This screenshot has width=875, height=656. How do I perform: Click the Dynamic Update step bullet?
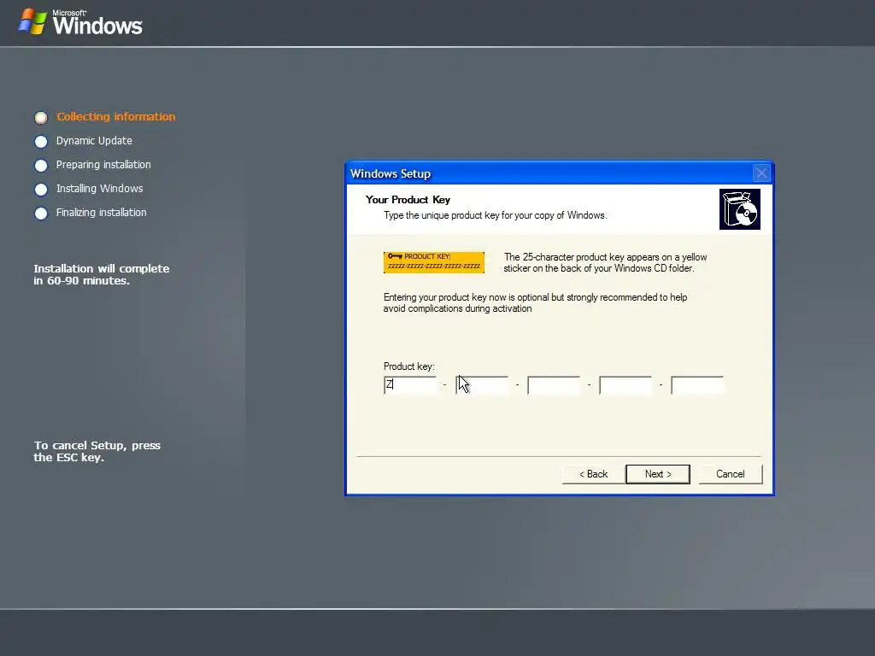pyautogui.click(x=41, y=141)
